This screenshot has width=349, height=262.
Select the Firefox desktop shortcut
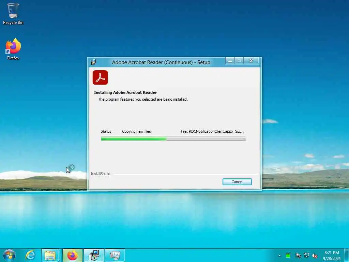pyautogui.click(x=13, y=49)
